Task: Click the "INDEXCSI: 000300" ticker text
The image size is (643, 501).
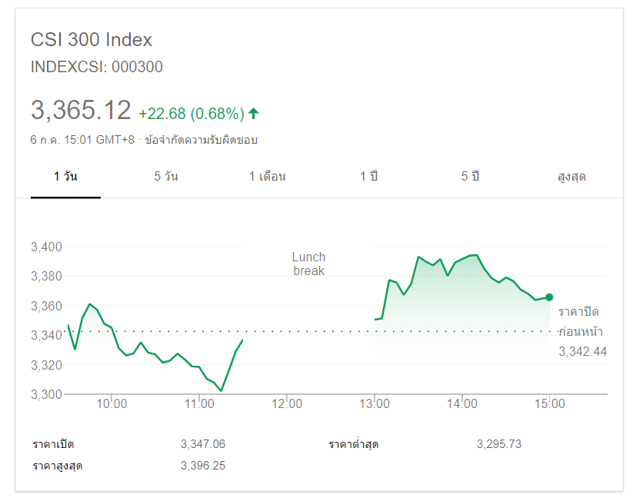Action: pos(97,67)
